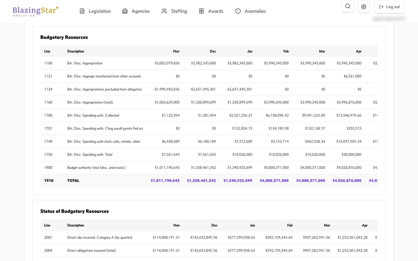This screenshot has width=418, height=261.
Task: Open the Legislation menu item
Action: tap(95, 11)
